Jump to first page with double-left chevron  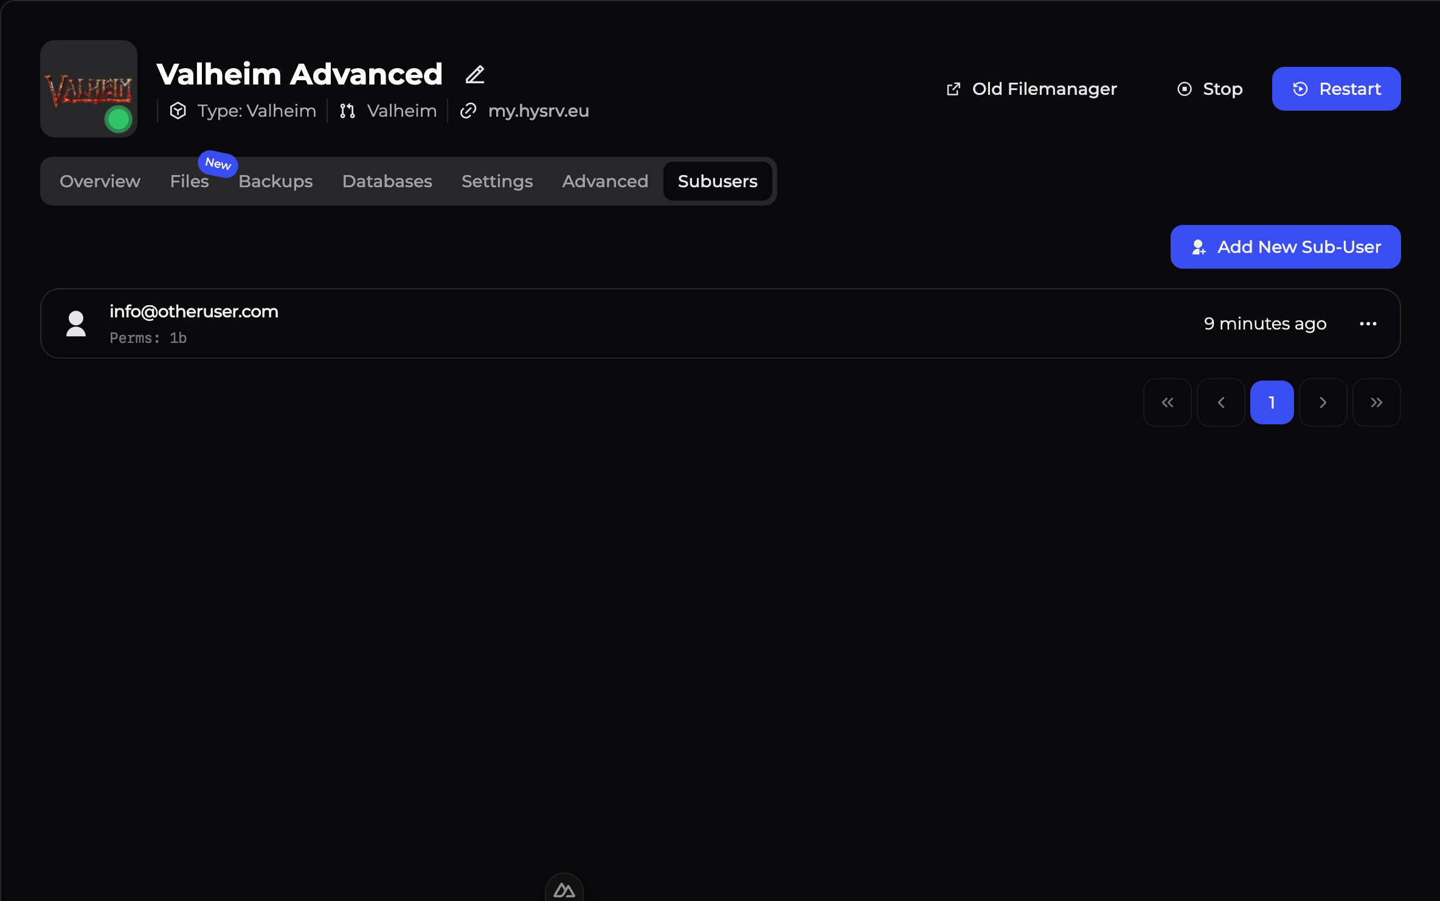[1168, 402]
